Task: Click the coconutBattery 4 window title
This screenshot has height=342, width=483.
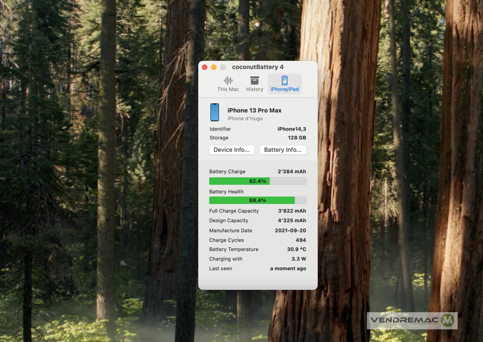Action: pyautogui.click(x=258, y=67)
